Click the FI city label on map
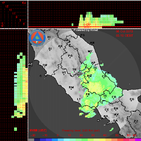 tap(49, 37)
